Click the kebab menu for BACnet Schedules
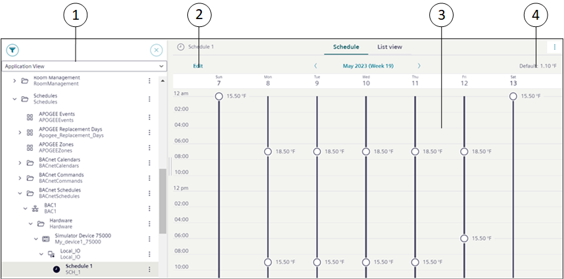The height and width of the screenshot is (279, 564). click(149, 193)
